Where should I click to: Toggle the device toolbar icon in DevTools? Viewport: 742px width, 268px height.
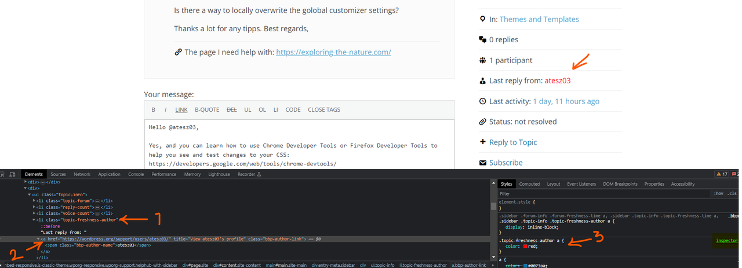12,174
